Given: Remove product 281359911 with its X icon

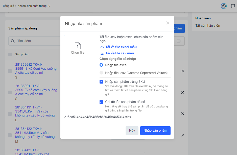Looking at the screenshot, I should [x=183, y=92].
